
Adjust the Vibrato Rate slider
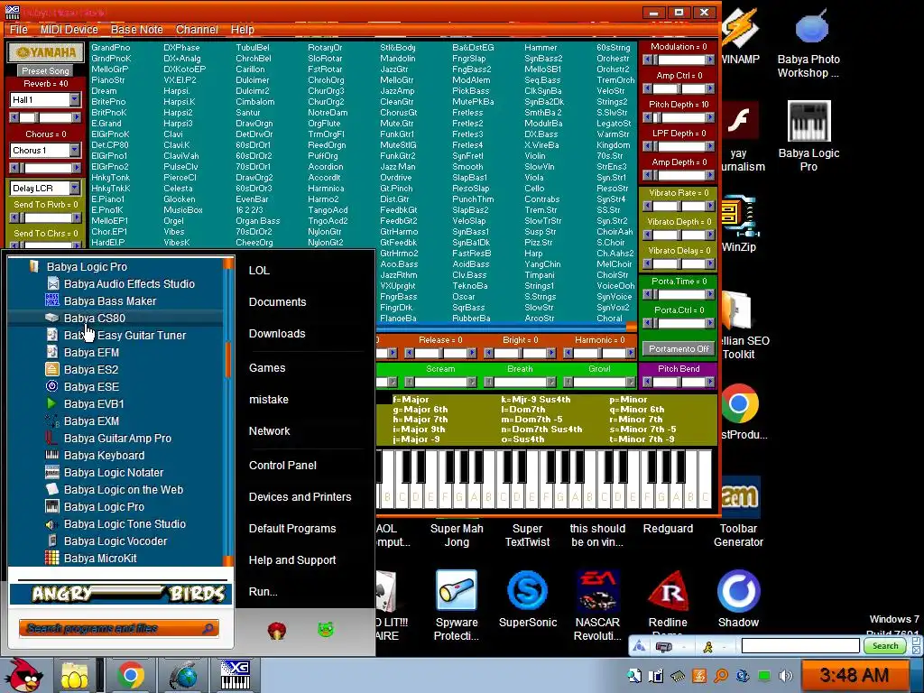pyautogui.click(x=679, y=206)
